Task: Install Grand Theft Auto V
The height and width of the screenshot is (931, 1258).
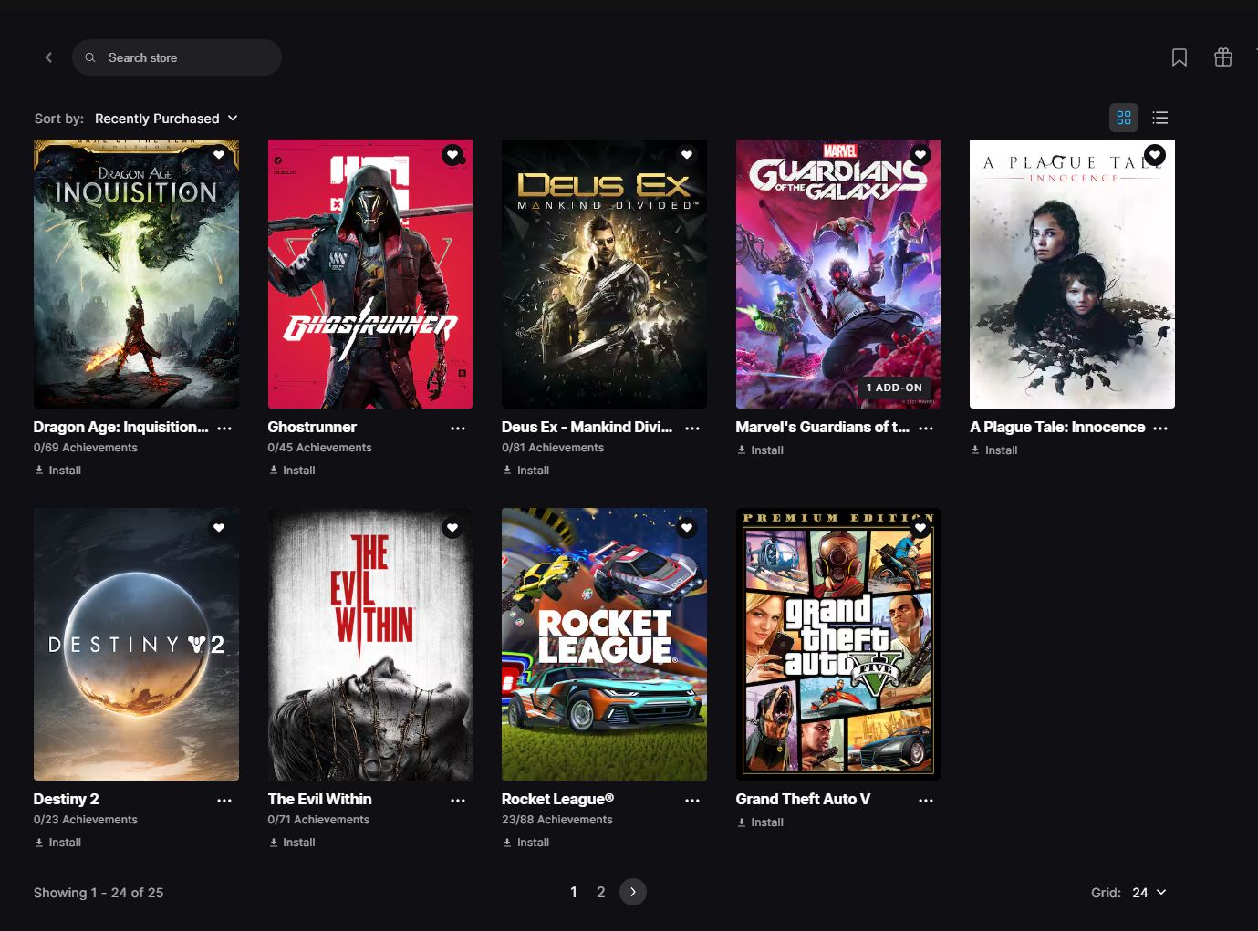Action: point(760,822)
